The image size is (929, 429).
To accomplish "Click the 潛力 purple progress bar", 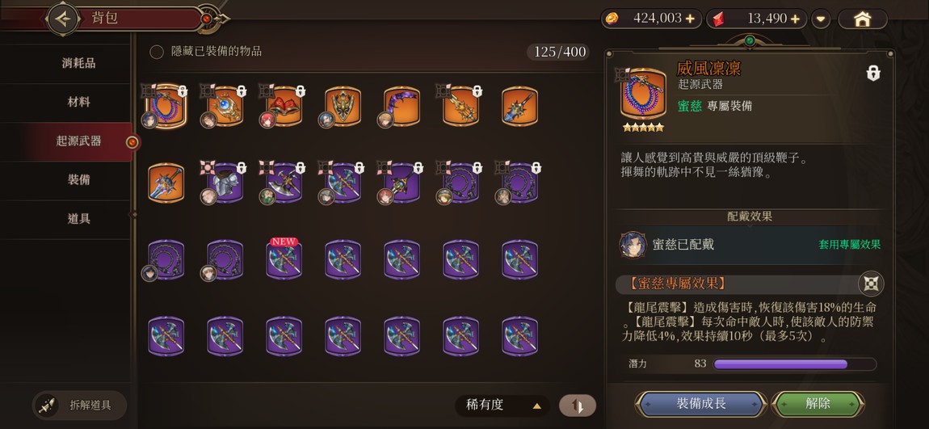I will (x=795, y=364).
